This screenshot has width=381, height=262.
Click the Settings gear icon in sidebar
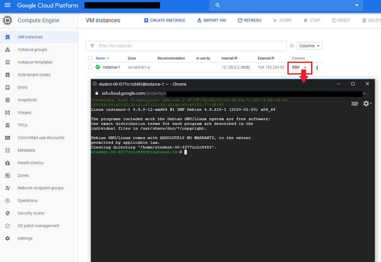(8, 238)
